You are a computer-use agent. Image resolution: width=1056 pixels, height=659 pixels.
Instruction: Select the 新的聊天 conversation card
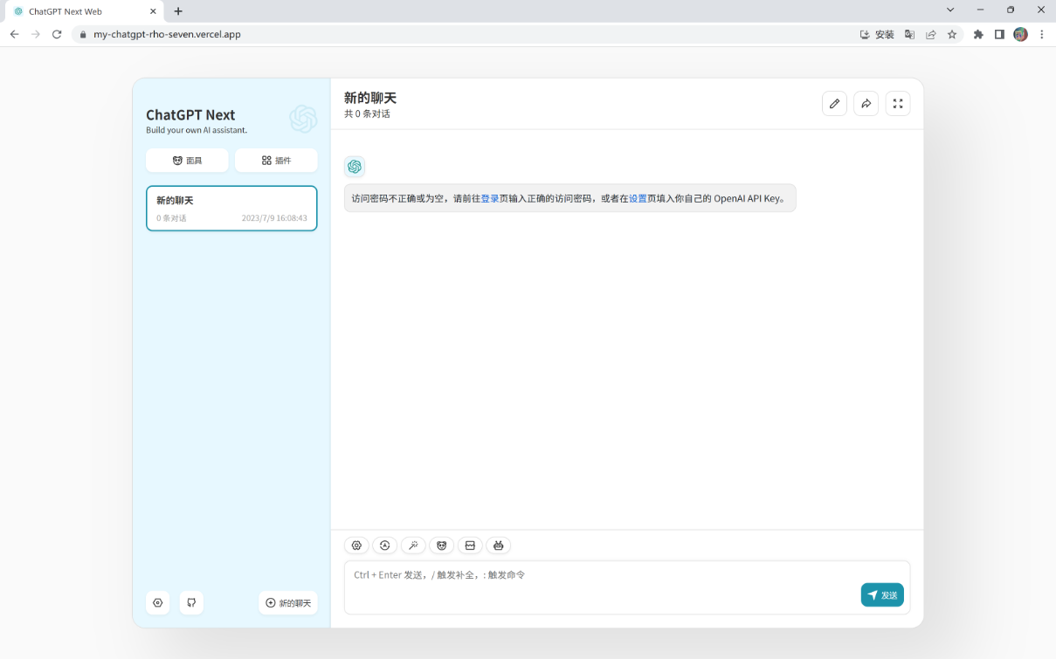231,208
